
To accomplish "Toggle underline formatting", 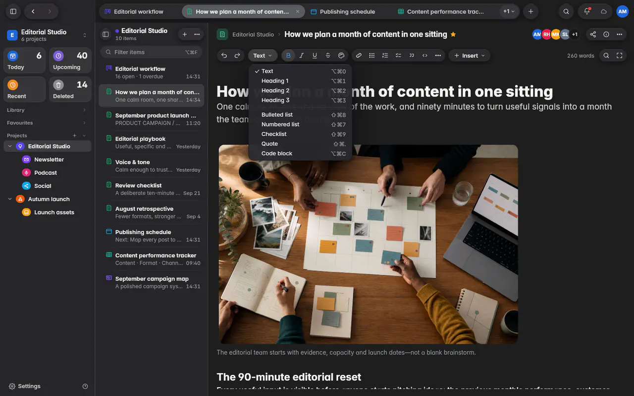I will click(315, 55).
